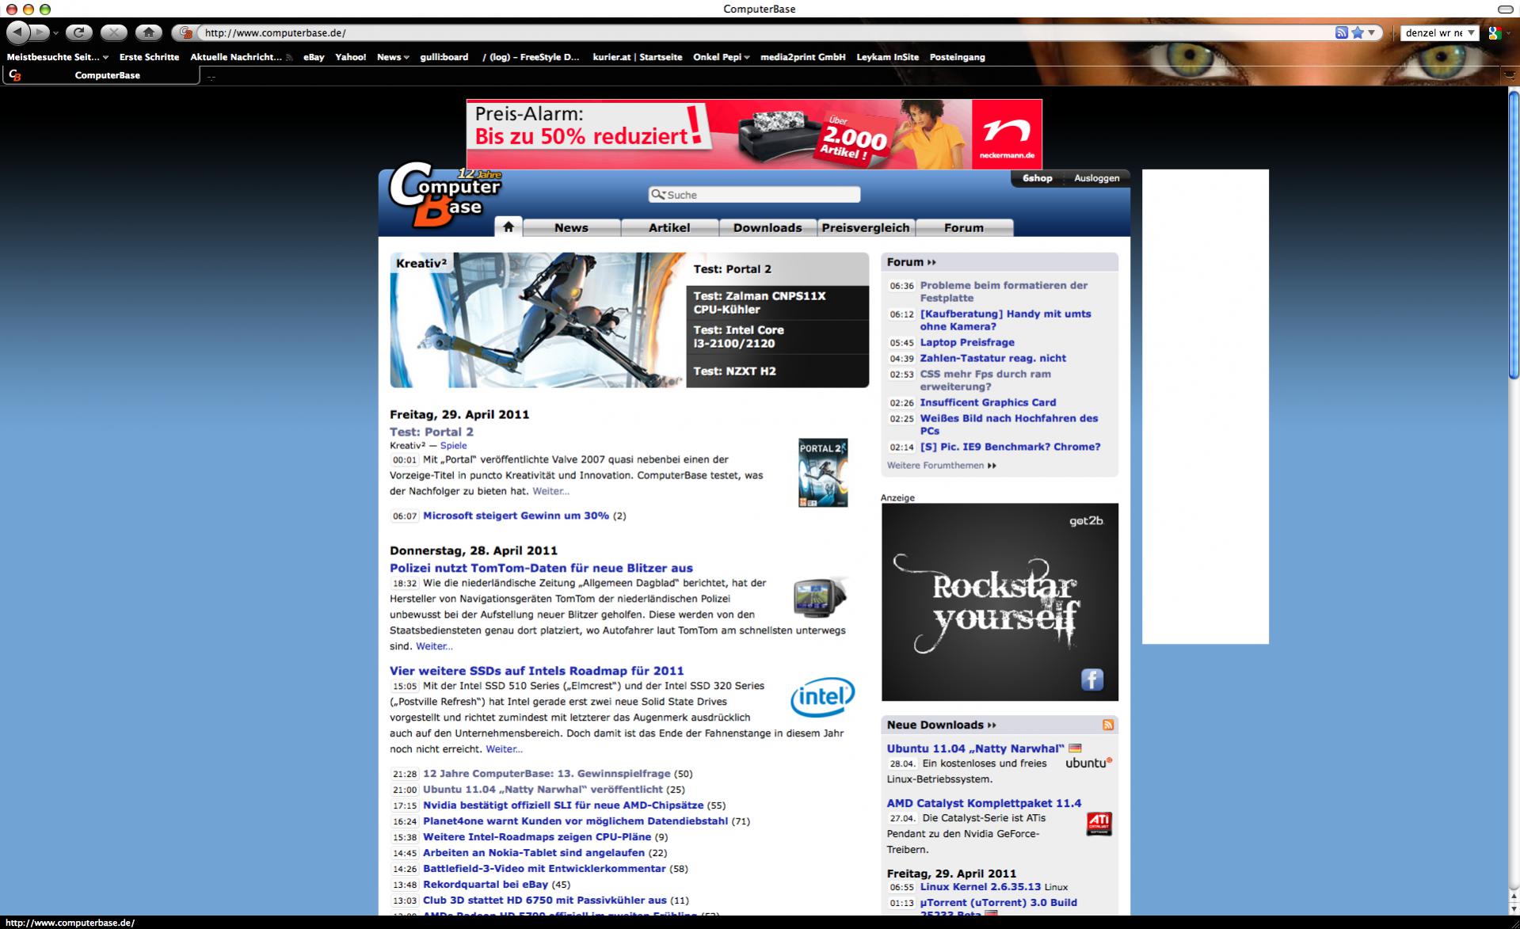Click the ATI Catalyst logo icon
Image resolution: width=1520 pixels, height=929 pixels.
point(1099,824)
